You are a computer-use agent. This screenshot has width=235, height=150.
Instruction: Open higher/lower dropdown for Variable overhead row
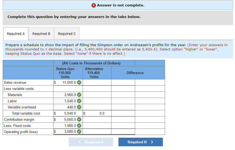150,107
